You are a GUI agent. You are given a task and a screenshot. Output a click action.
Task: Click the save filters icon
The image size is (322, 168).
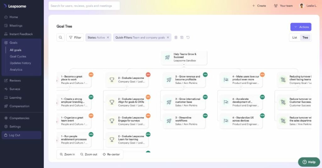182,38
